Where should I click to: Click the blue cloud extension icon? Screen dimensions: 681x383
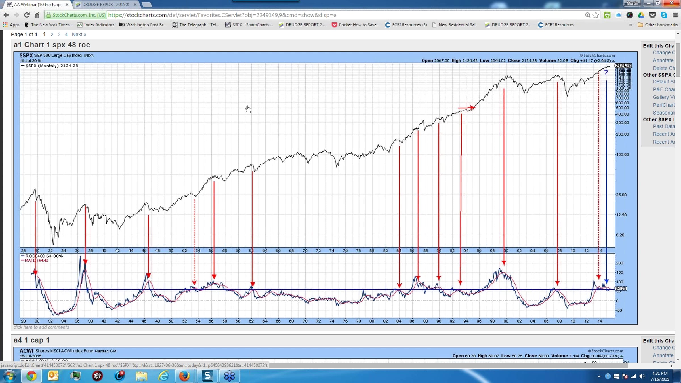point(618,15)
